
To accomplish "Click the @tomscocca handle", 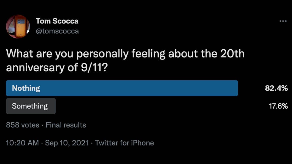I will 57,31.
